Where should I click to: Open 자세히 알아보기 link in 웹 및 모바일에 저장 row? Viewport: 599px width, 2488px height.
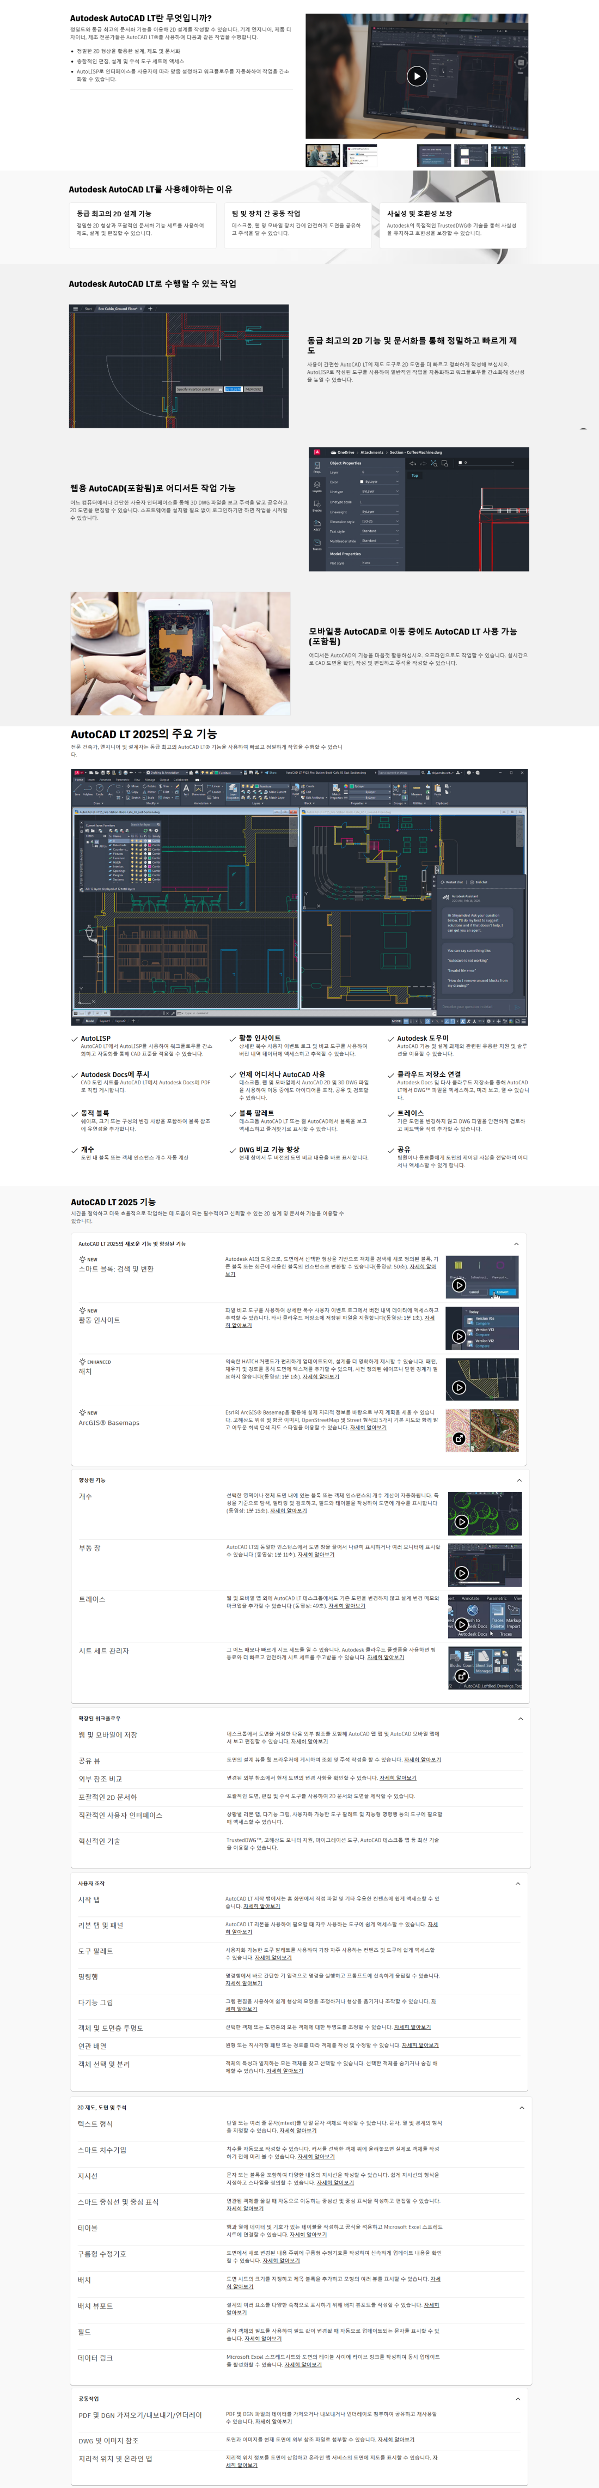coord(310,1741)
